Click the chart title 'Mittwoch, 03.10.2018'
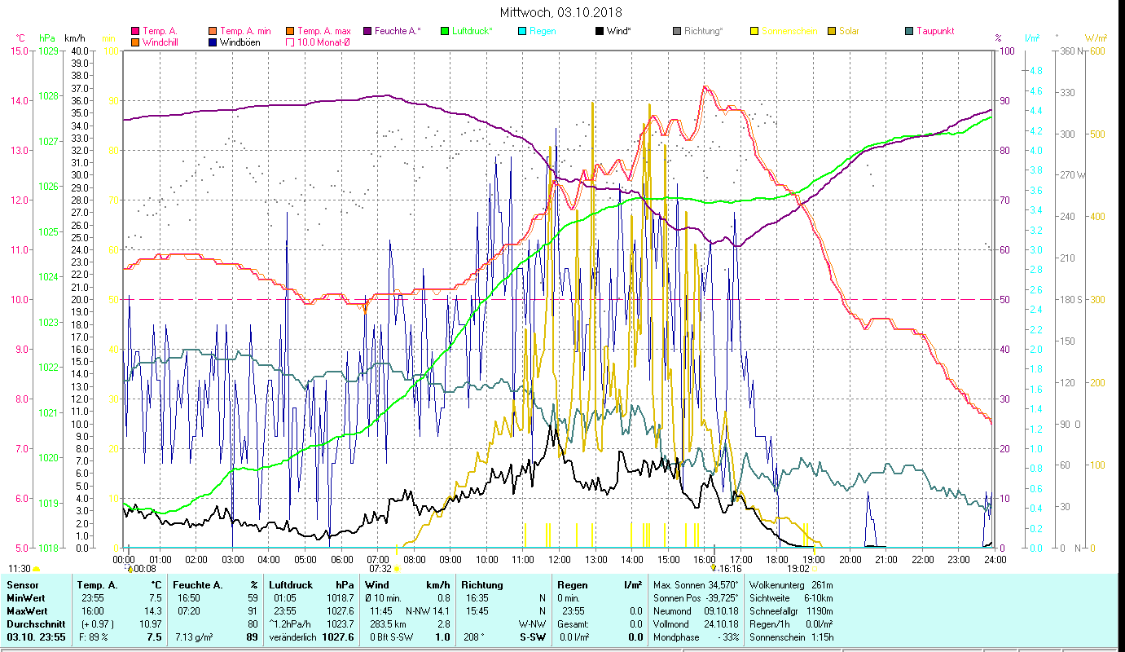1125x652 pixels. [560, 12]
